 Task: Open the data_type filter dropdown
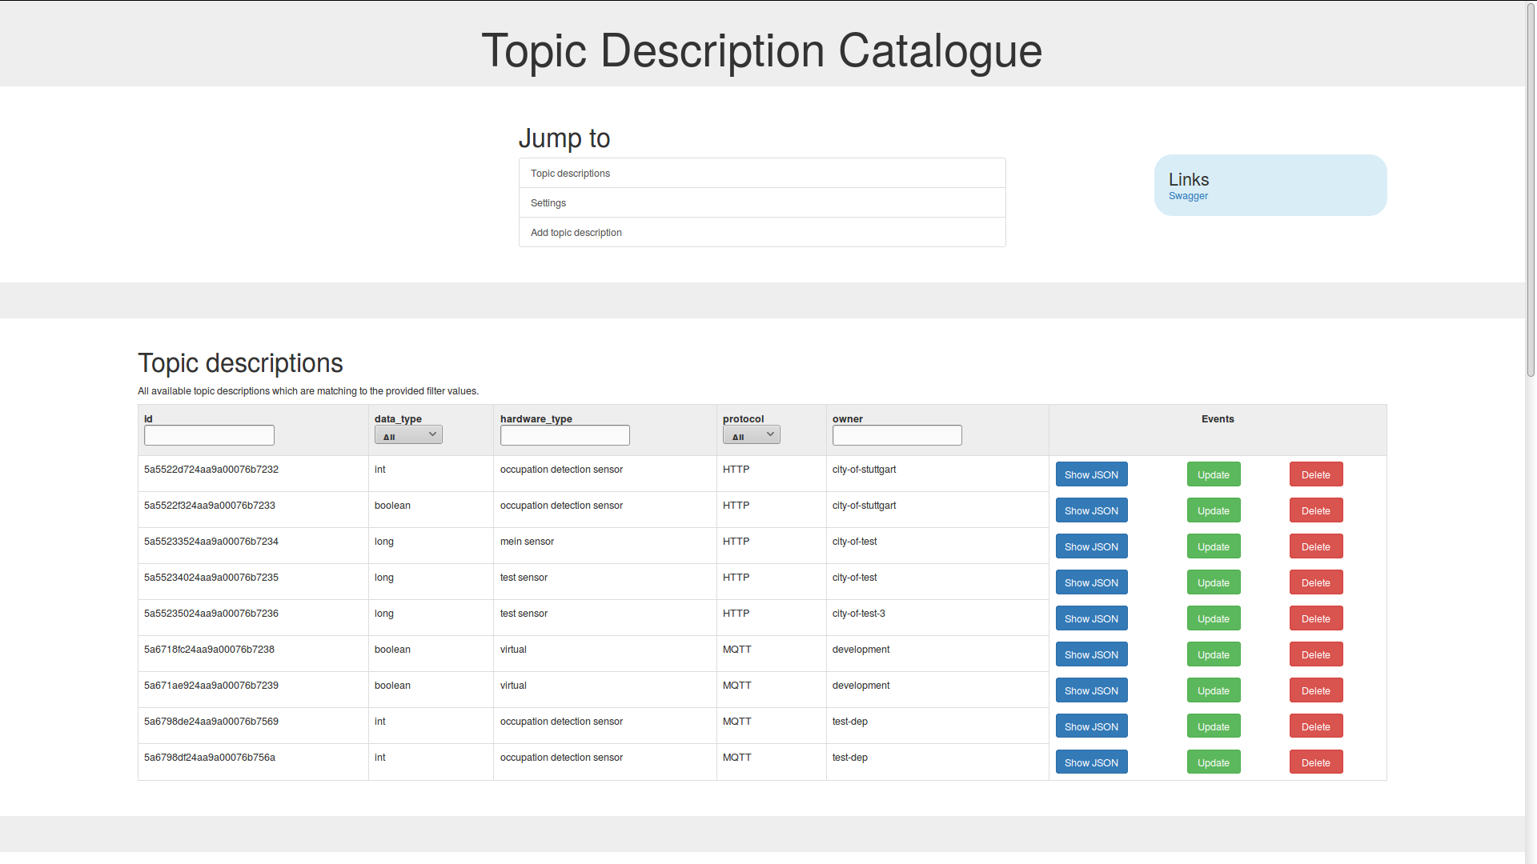pos(408,435)
